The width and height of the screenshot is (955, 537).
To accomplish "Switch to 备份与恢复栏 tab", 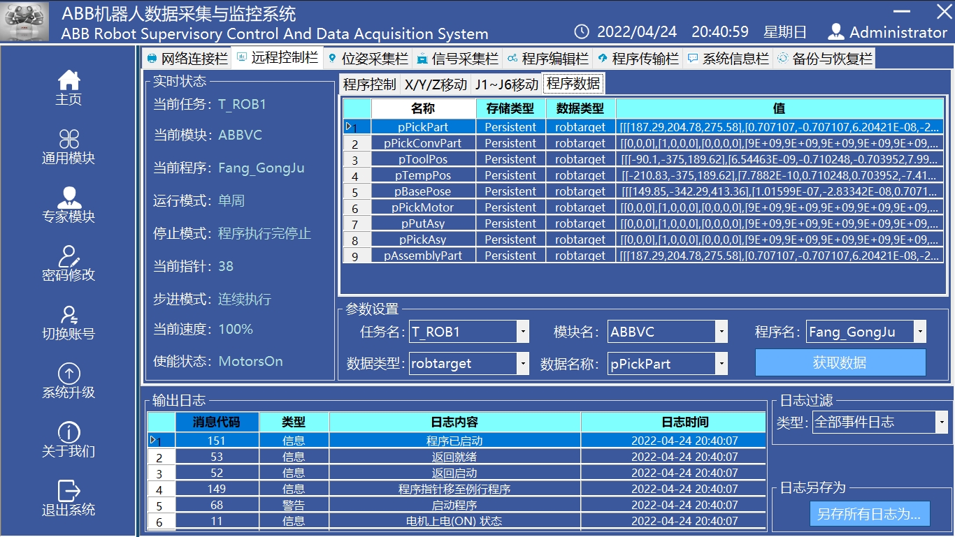I will [x=824, y=58].
